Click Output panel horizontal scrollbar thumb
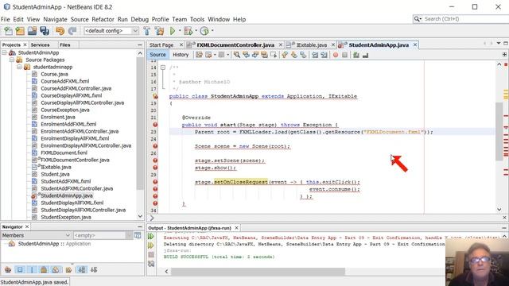 coord(258,271)
